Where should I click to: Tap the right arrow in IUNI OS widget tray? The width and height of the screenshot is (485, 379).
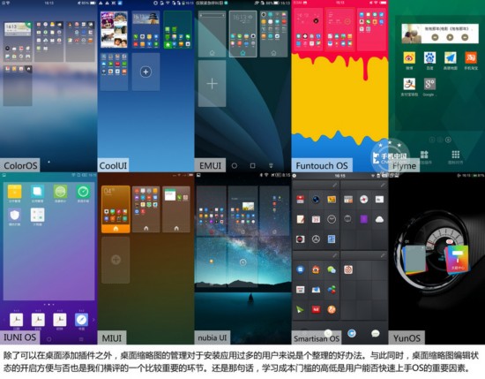pyautogui.click(x=93, y=320)
